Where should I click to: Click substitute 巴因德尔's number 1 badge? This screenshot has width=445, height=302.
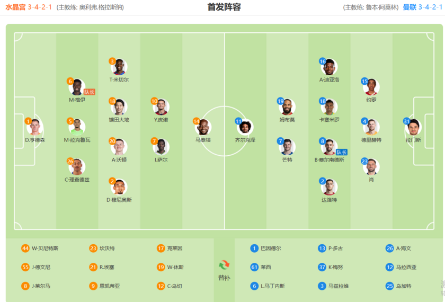point(254,248)
